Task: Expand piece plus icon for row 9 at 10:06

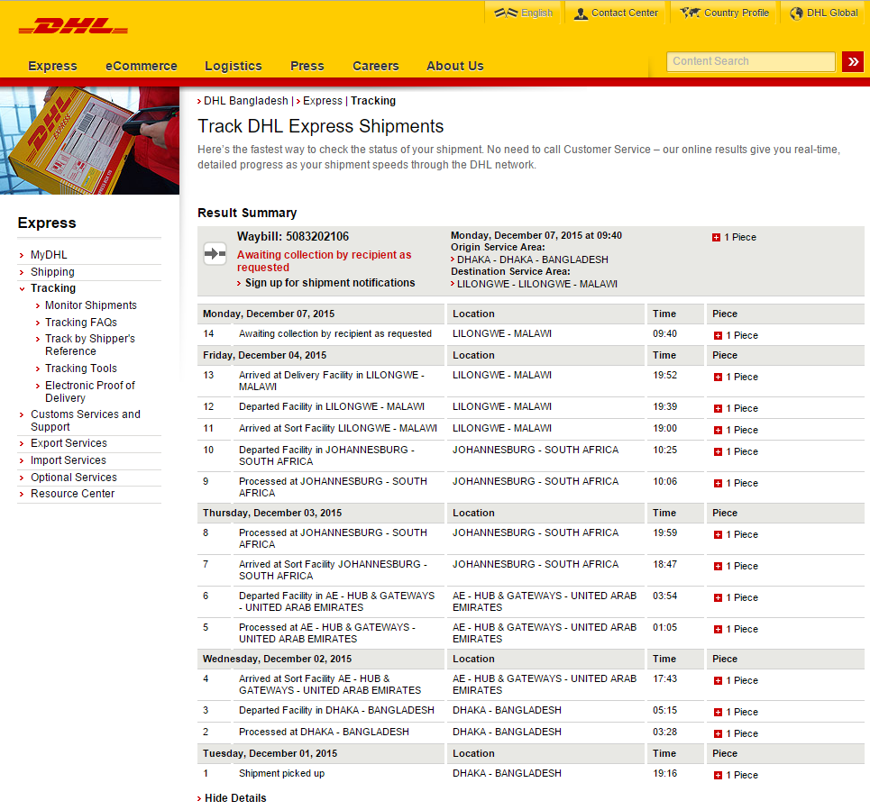Action: point(718,484)
